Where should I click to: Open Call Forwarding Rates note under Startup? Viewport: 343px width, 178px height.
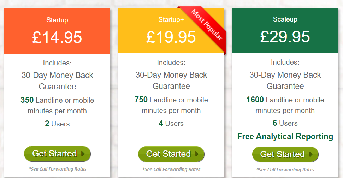click(57, 169)
